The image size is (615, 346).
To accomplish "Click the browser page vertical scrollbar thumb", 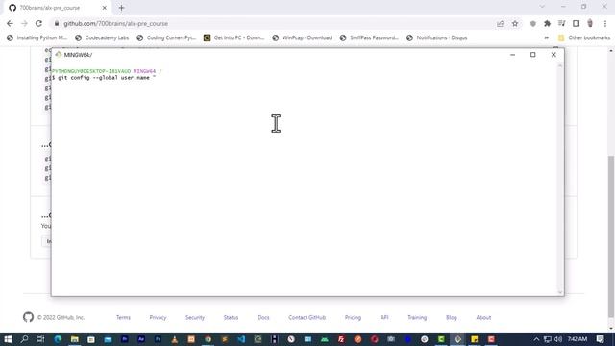I will pyautogui.click(x=611, y=236).
